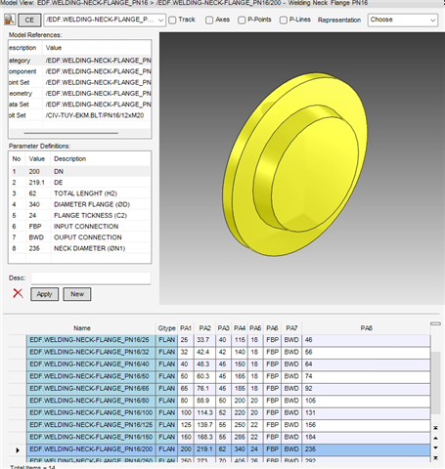Image resolution: width=445 pixels, height=469 pixels.
Task: Select OUPUT CONNECTION parameter row
Action: [x=80, y=237]
